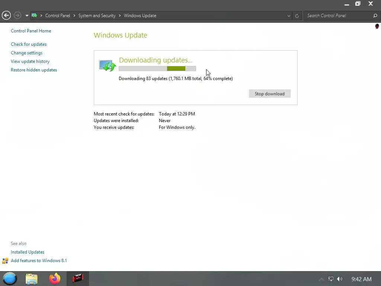Restore down the window
The width and height of the screenshot is (381, 286).
(x=358, y=4)
